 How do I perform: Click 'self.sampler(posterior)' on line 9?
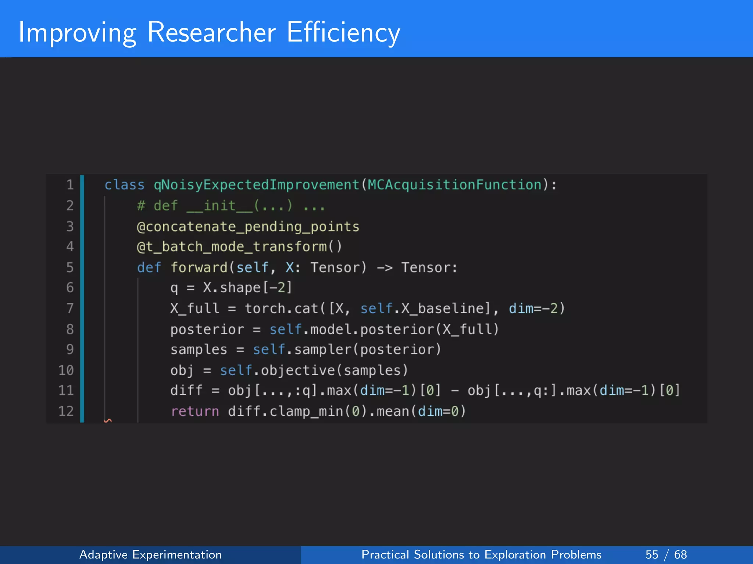pos(347,350)
